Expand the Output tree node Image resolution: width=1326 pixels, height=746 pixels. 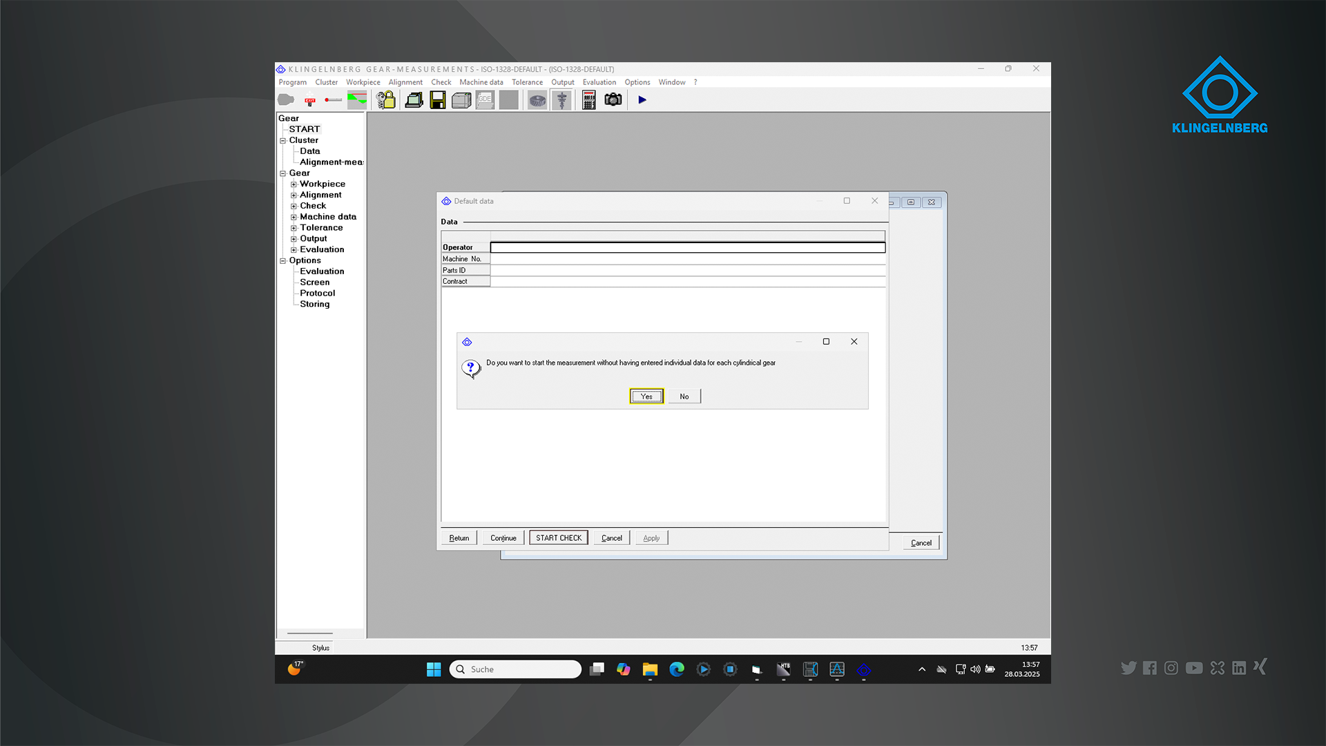[x=294, y=239]
